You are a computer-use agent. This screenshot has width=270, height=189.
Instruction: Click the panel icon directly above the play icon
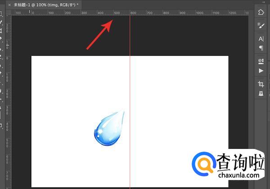tap(261, 61)
